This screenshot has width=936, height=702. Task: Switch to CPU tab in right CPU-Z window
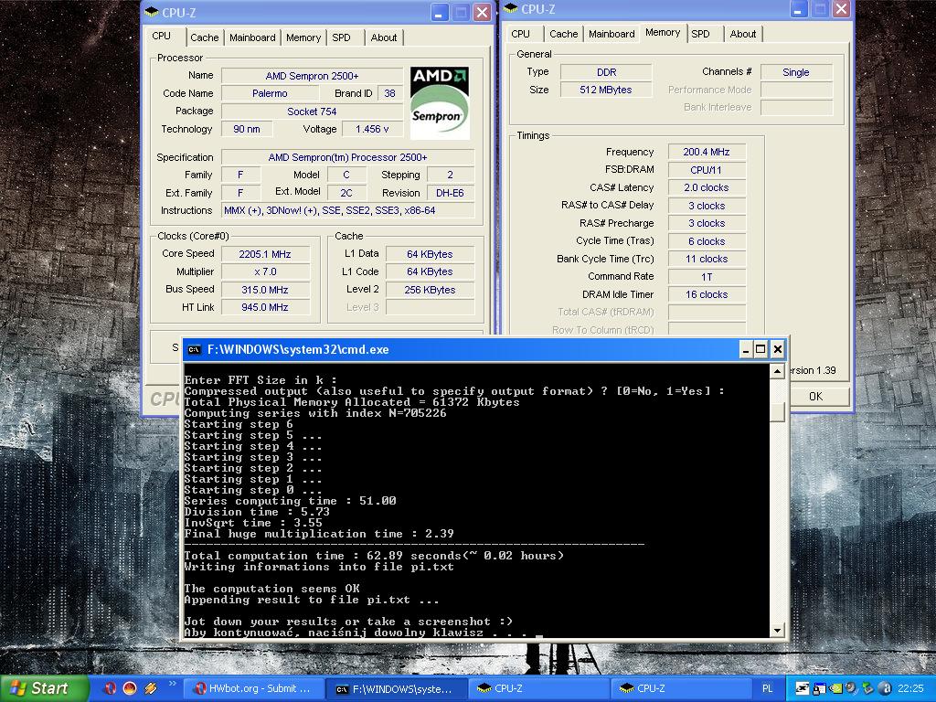[x=520, y=34]
